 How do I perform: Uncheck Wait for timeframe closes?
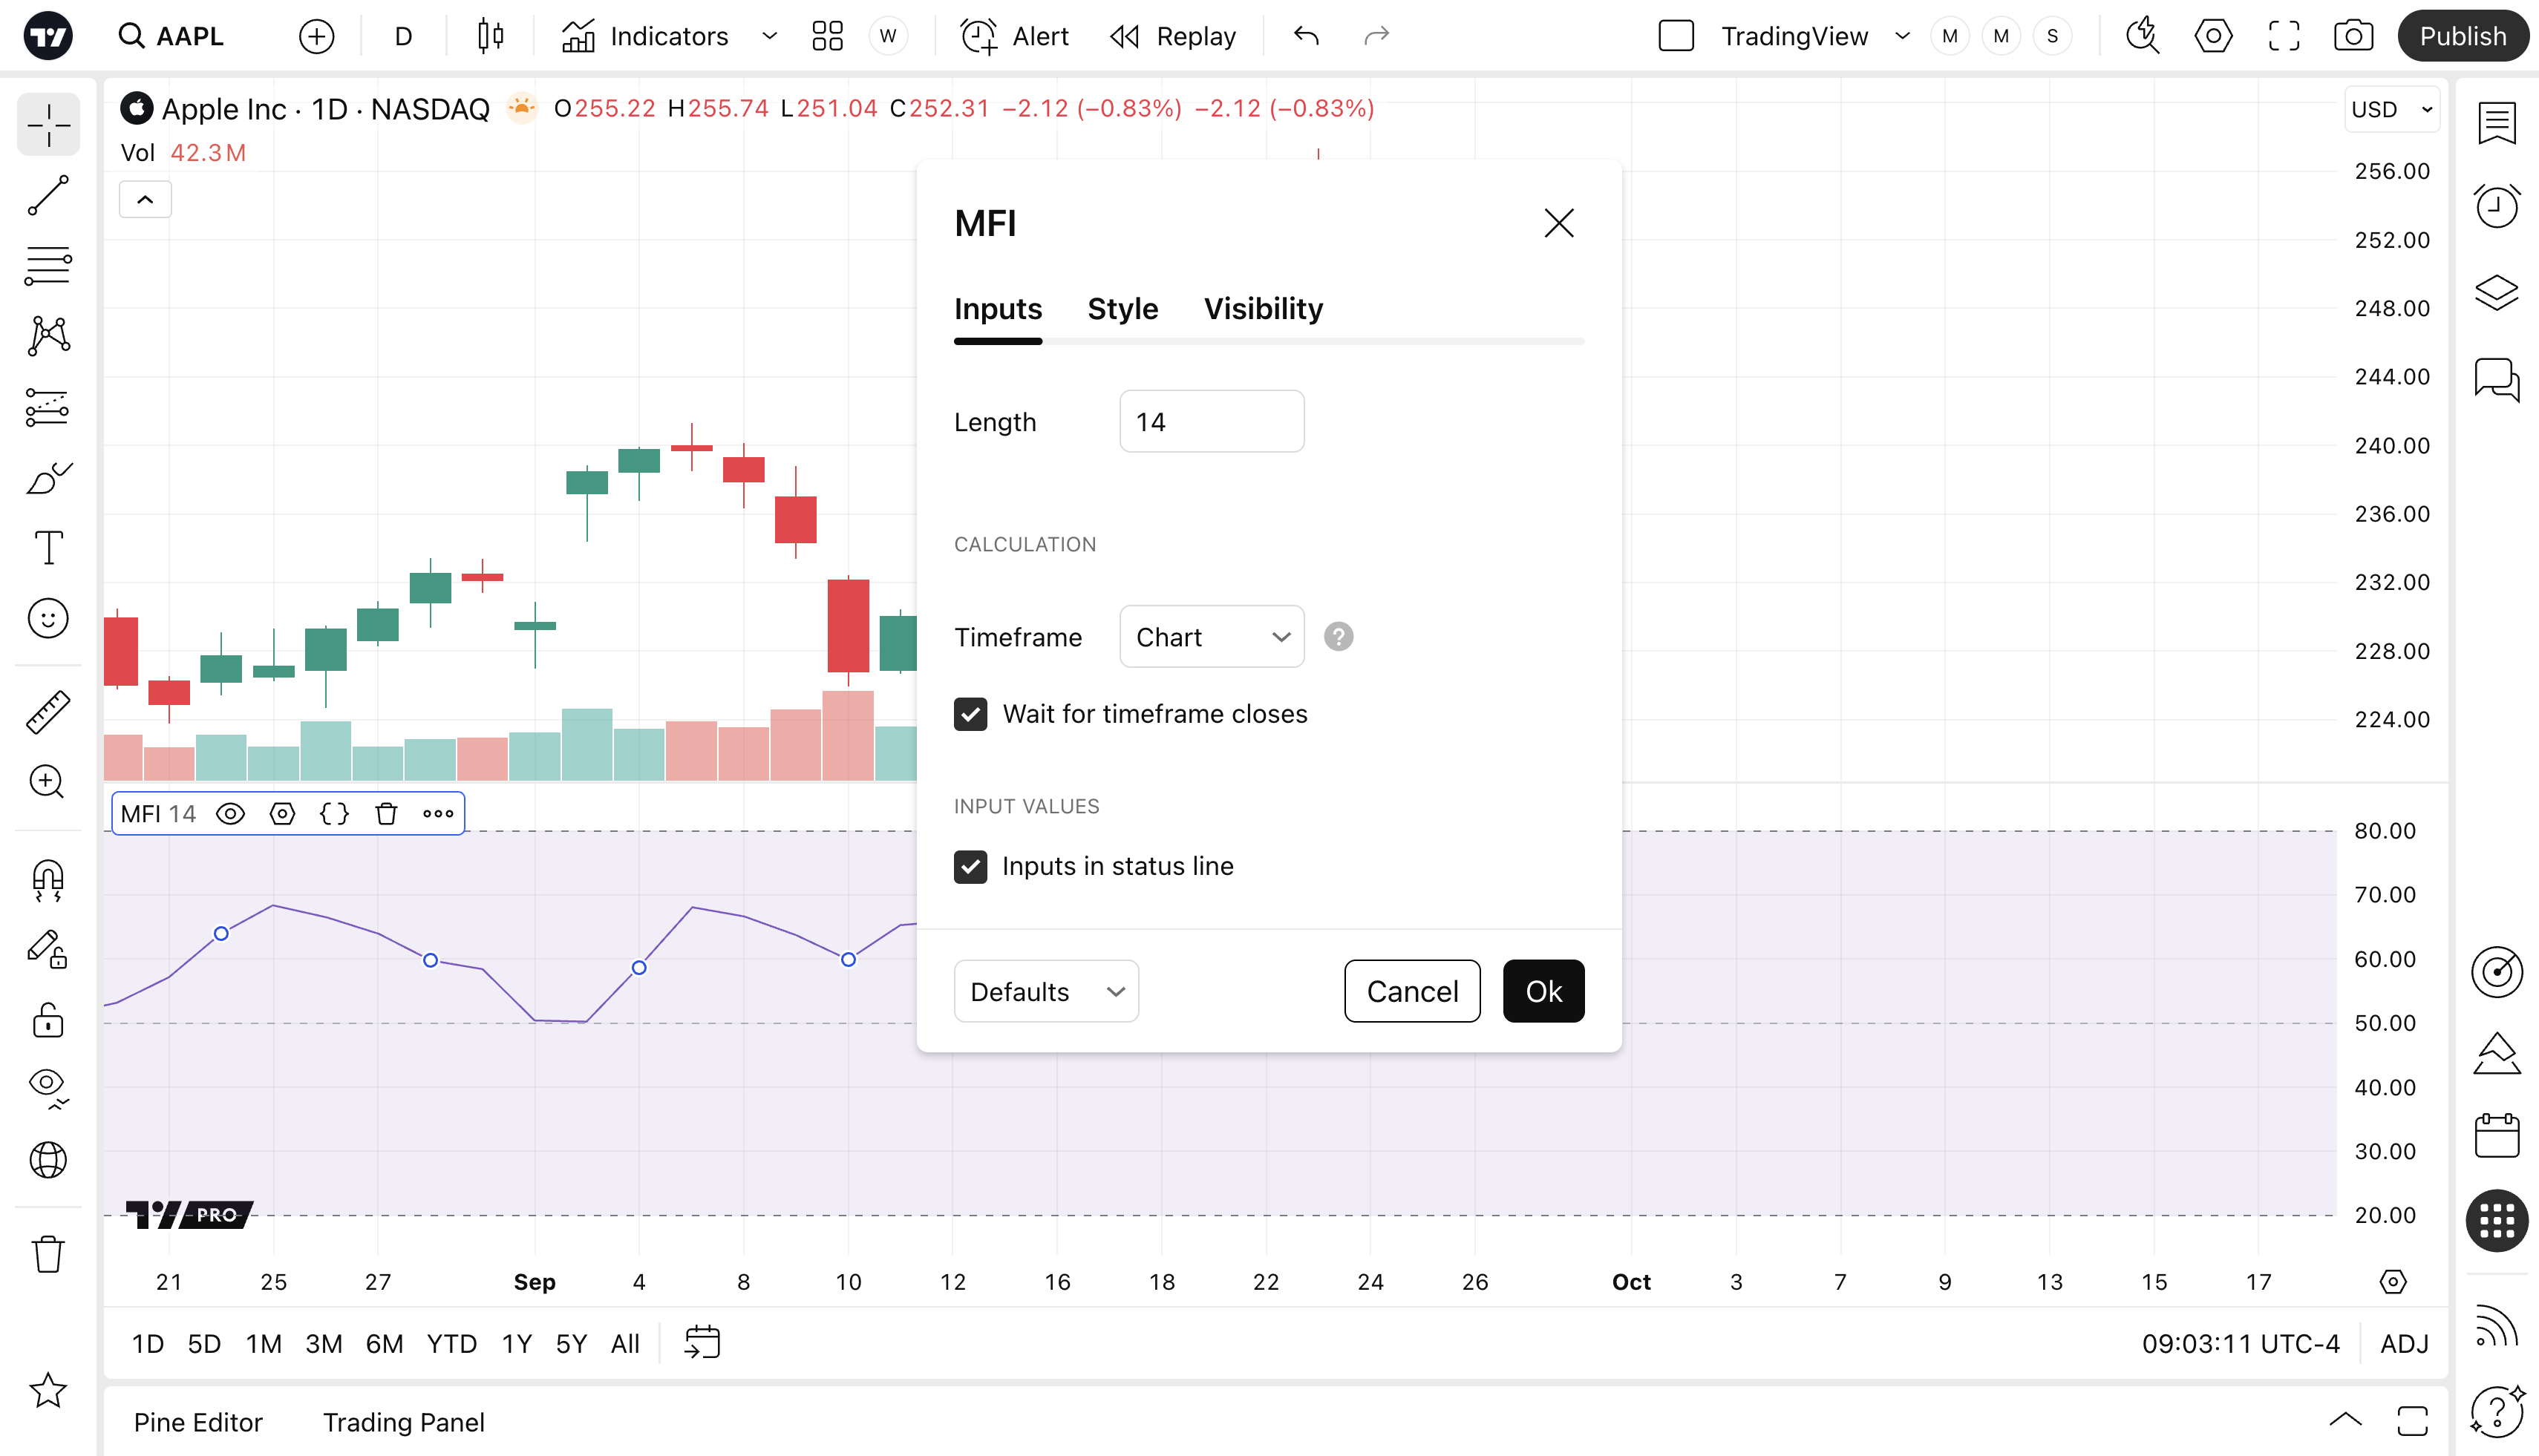click(970, 714)
